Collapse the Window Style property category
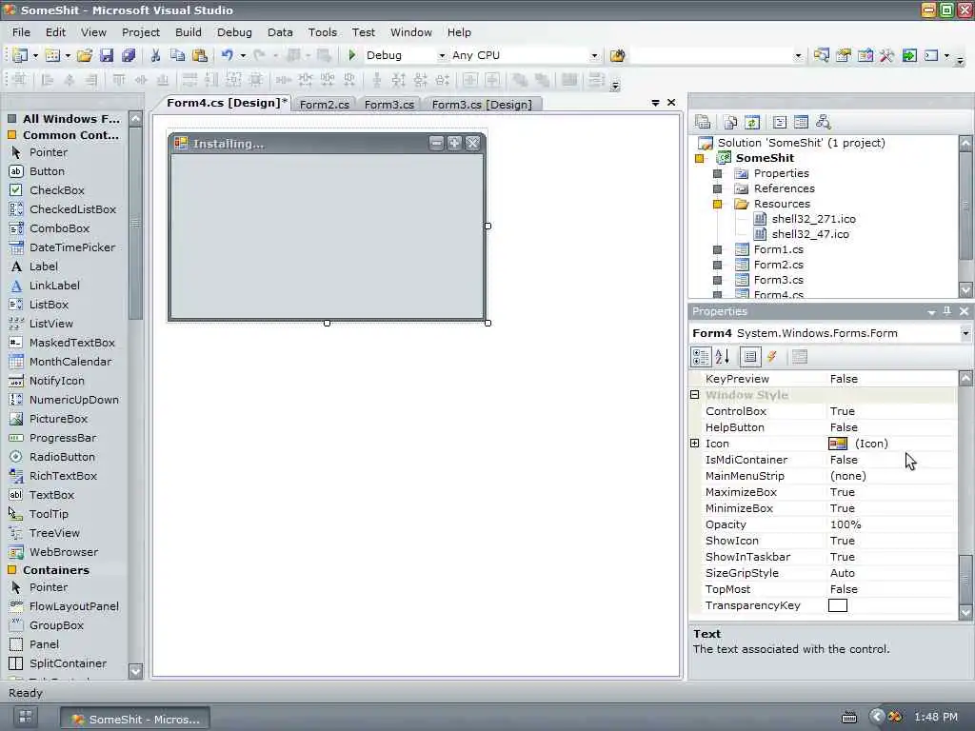The width and height of the screenshot is (975, 731). pyautogui.click(x=694, y=395)
